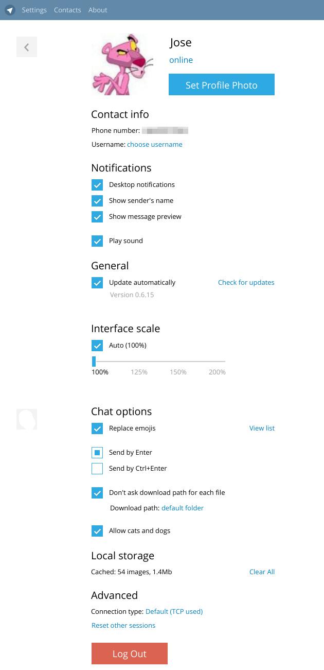Screen dimensions: 324x670
Task: Open the About menu item
Action: [98, 10]
